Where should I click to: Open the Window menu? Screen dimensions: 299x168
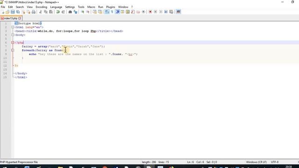[x=123, y=7]
